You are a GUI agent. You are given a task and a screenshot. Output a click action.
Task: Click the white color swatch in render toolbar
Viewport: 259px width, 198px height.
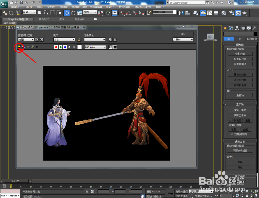click(80, 47)
